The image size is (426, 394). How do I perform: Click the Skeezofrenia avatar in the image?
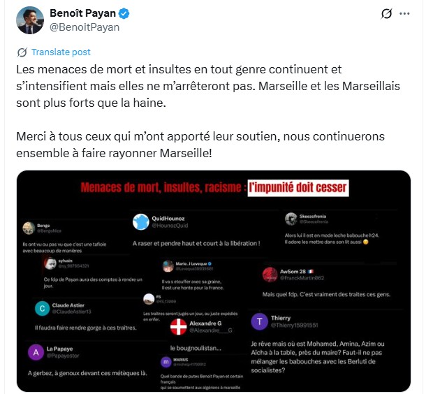point(292,219)
